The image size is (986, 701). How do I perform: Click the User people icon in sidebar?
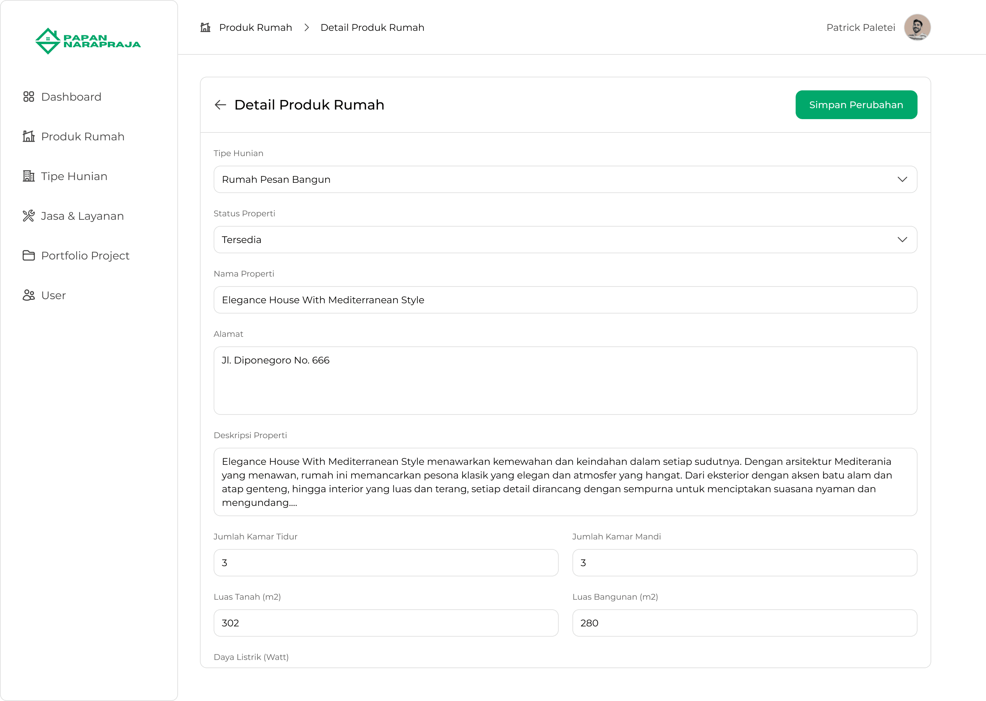(x=28, y=295)
